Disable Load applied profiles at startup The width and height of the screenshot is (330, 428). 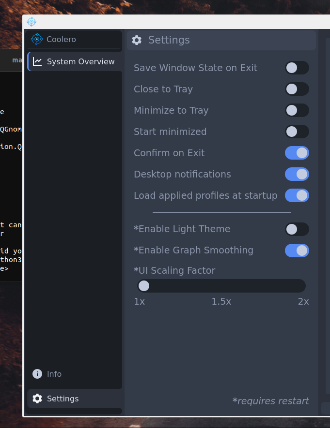[x=297, y=195]
